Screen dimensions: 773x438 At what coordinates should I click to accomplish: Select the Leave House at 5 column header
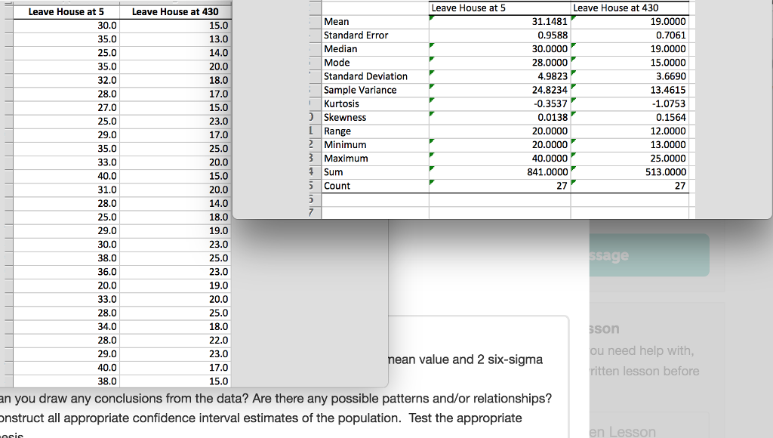tap(66, 11)
